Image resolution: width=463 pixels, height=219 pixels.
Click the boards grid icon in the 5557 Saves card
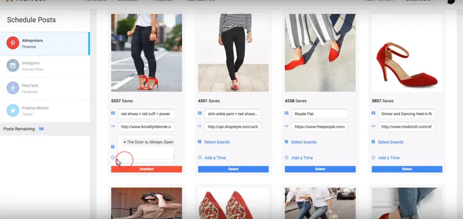[x=113, y=147]
